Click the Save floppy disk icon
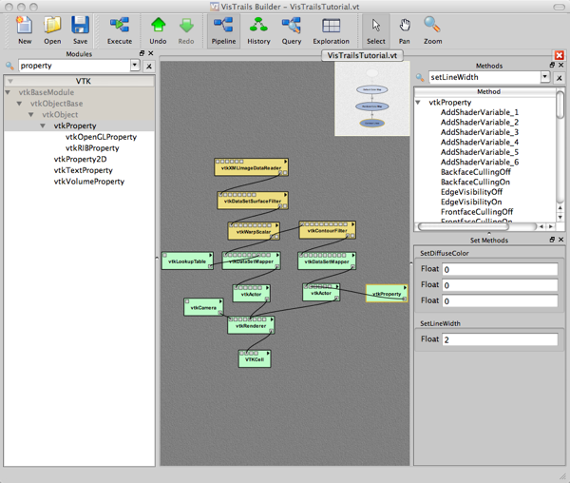Screen dimensions: 570x483 point(80,27)
